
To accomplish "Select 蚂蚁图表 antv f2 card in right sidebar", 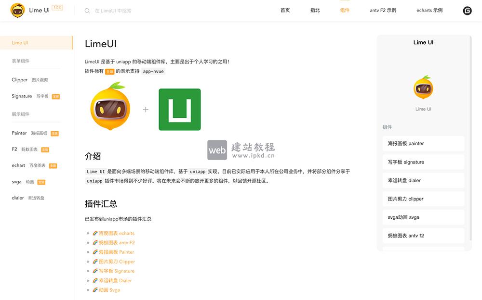I will tap(423, 236).
